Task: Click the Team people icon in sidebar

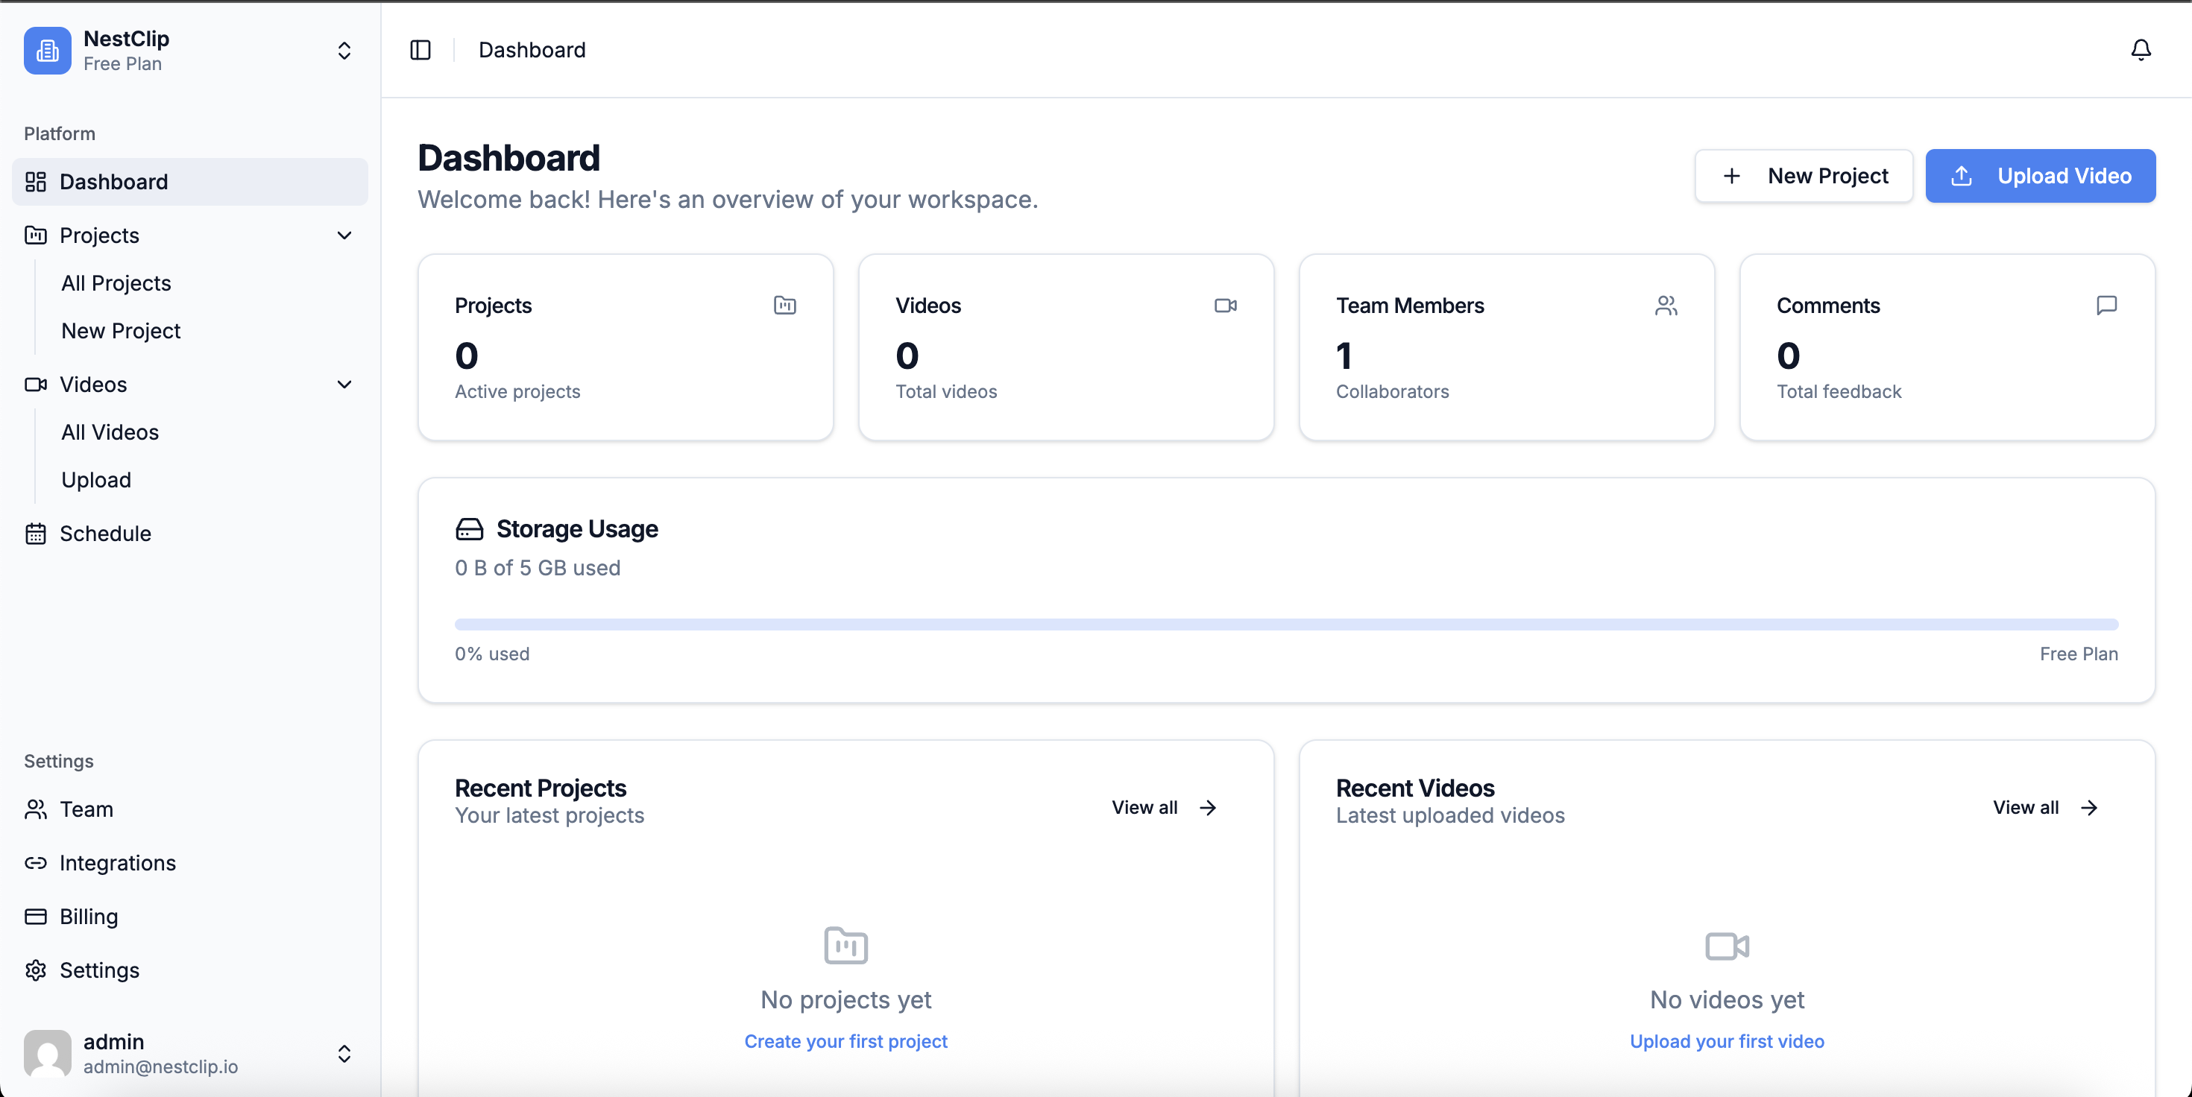Action: (x=36, y=809)
